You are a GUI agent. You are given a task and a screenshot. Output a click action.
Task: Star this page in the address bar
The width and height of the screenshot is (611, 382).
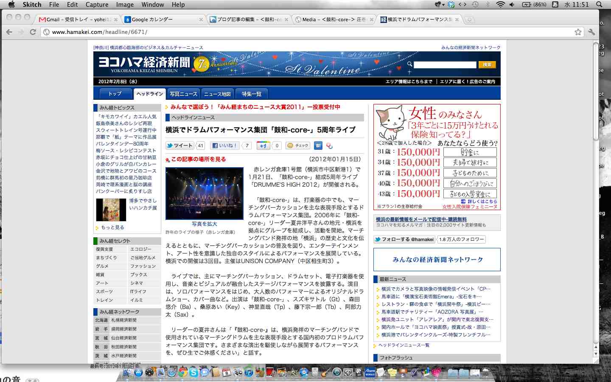pos(578,32)
